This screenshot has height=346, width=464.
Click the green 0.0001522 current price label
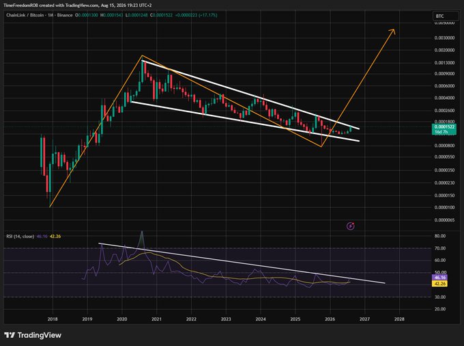point(444,127)
